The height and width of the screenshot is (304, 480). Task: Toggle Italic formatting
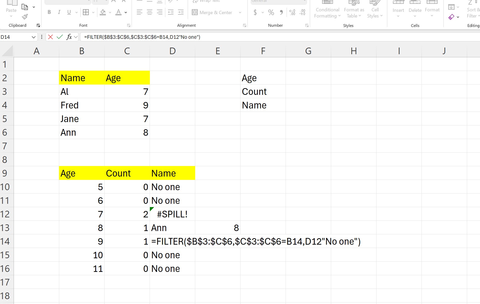(x=59, y=12)
